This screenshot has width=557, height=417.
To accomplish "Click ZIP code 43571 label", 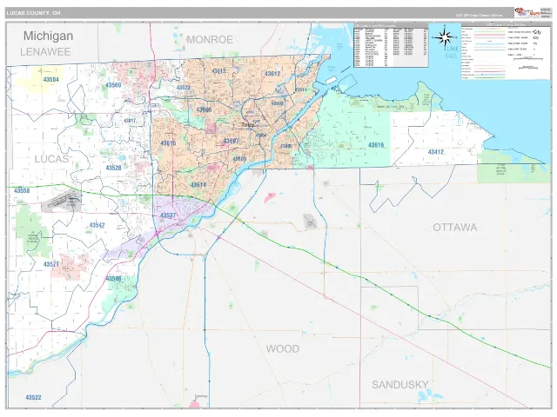I will click(51, 264).
